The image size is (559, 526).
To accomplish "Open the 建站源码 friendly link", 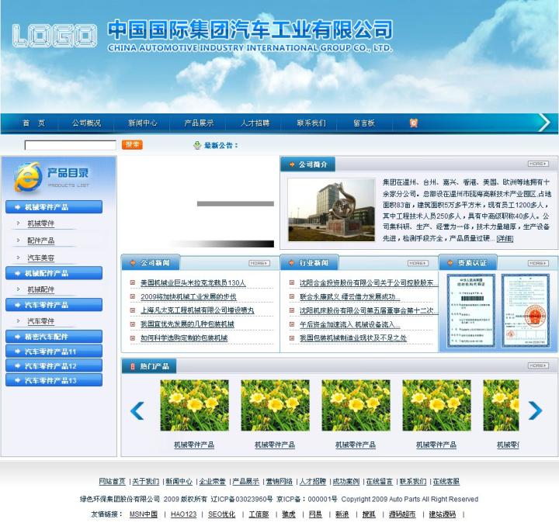I will coord(443,514).
